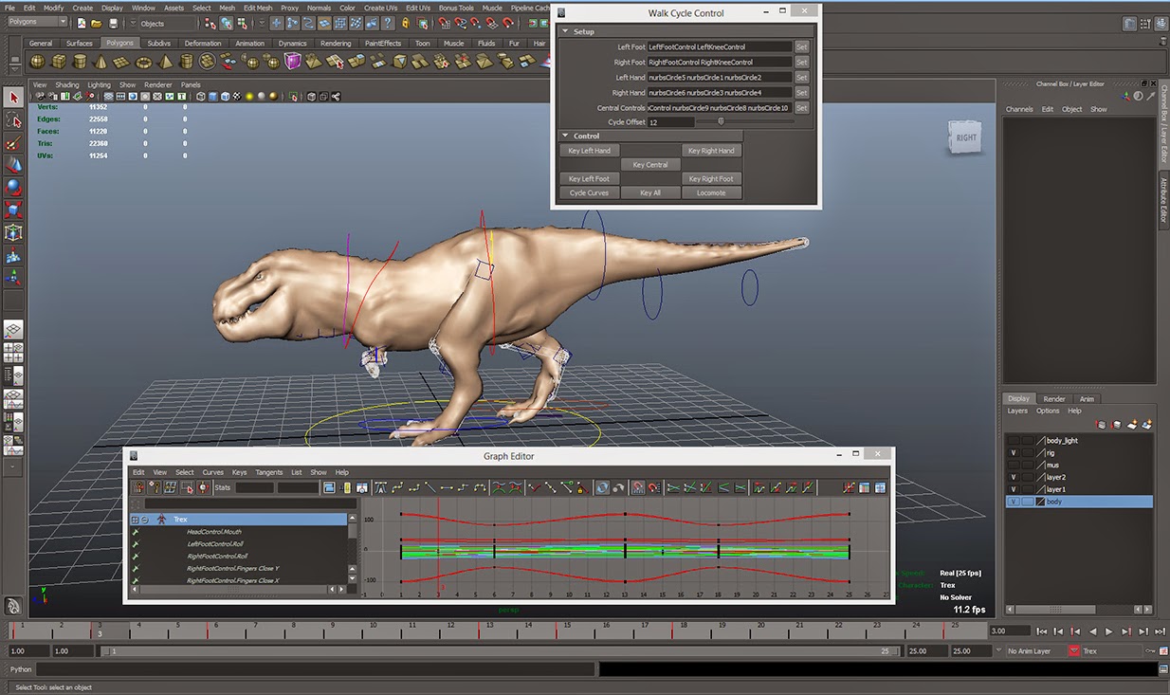Expand the Trex node plus in Graph Editor outliner
The image size is (1170, 695).
(x=135, y=520)
